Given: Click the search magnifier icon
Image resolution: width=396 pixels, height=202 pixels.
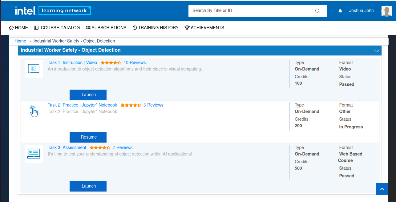Looking at the screenshot, I should click(x=317, y=11).
